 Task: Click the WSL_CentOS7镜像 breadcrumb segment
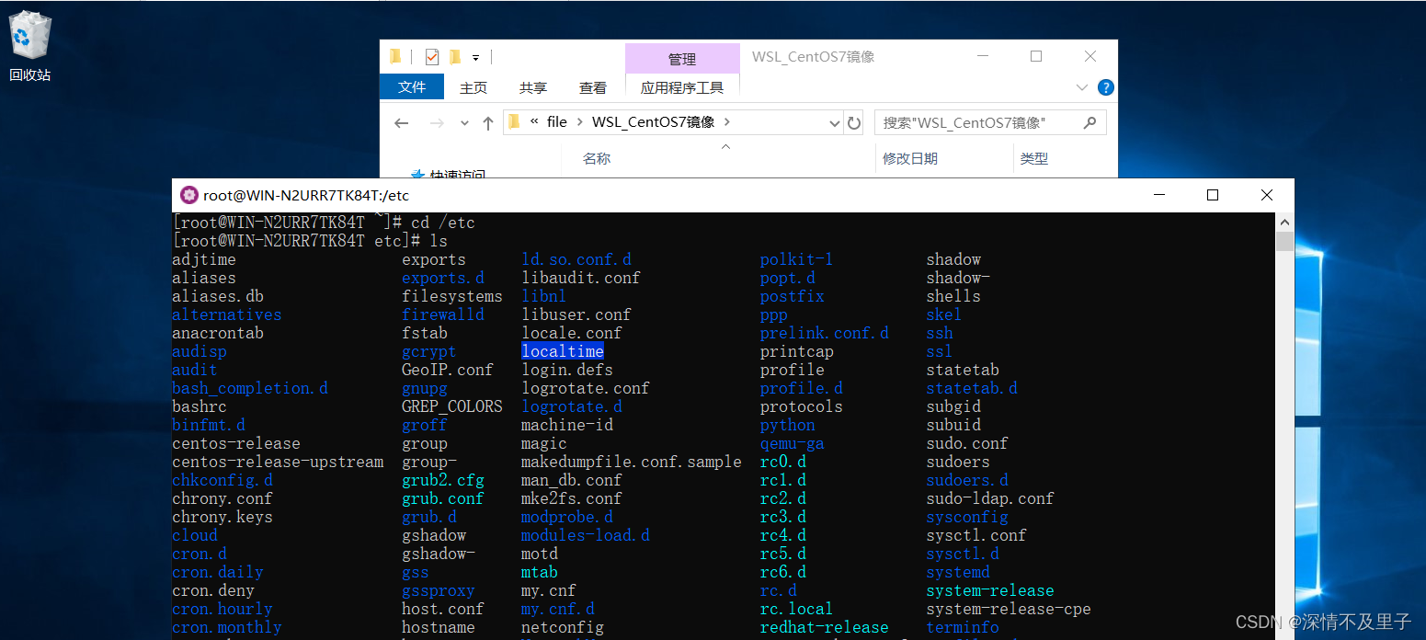(x=654, y=122)
